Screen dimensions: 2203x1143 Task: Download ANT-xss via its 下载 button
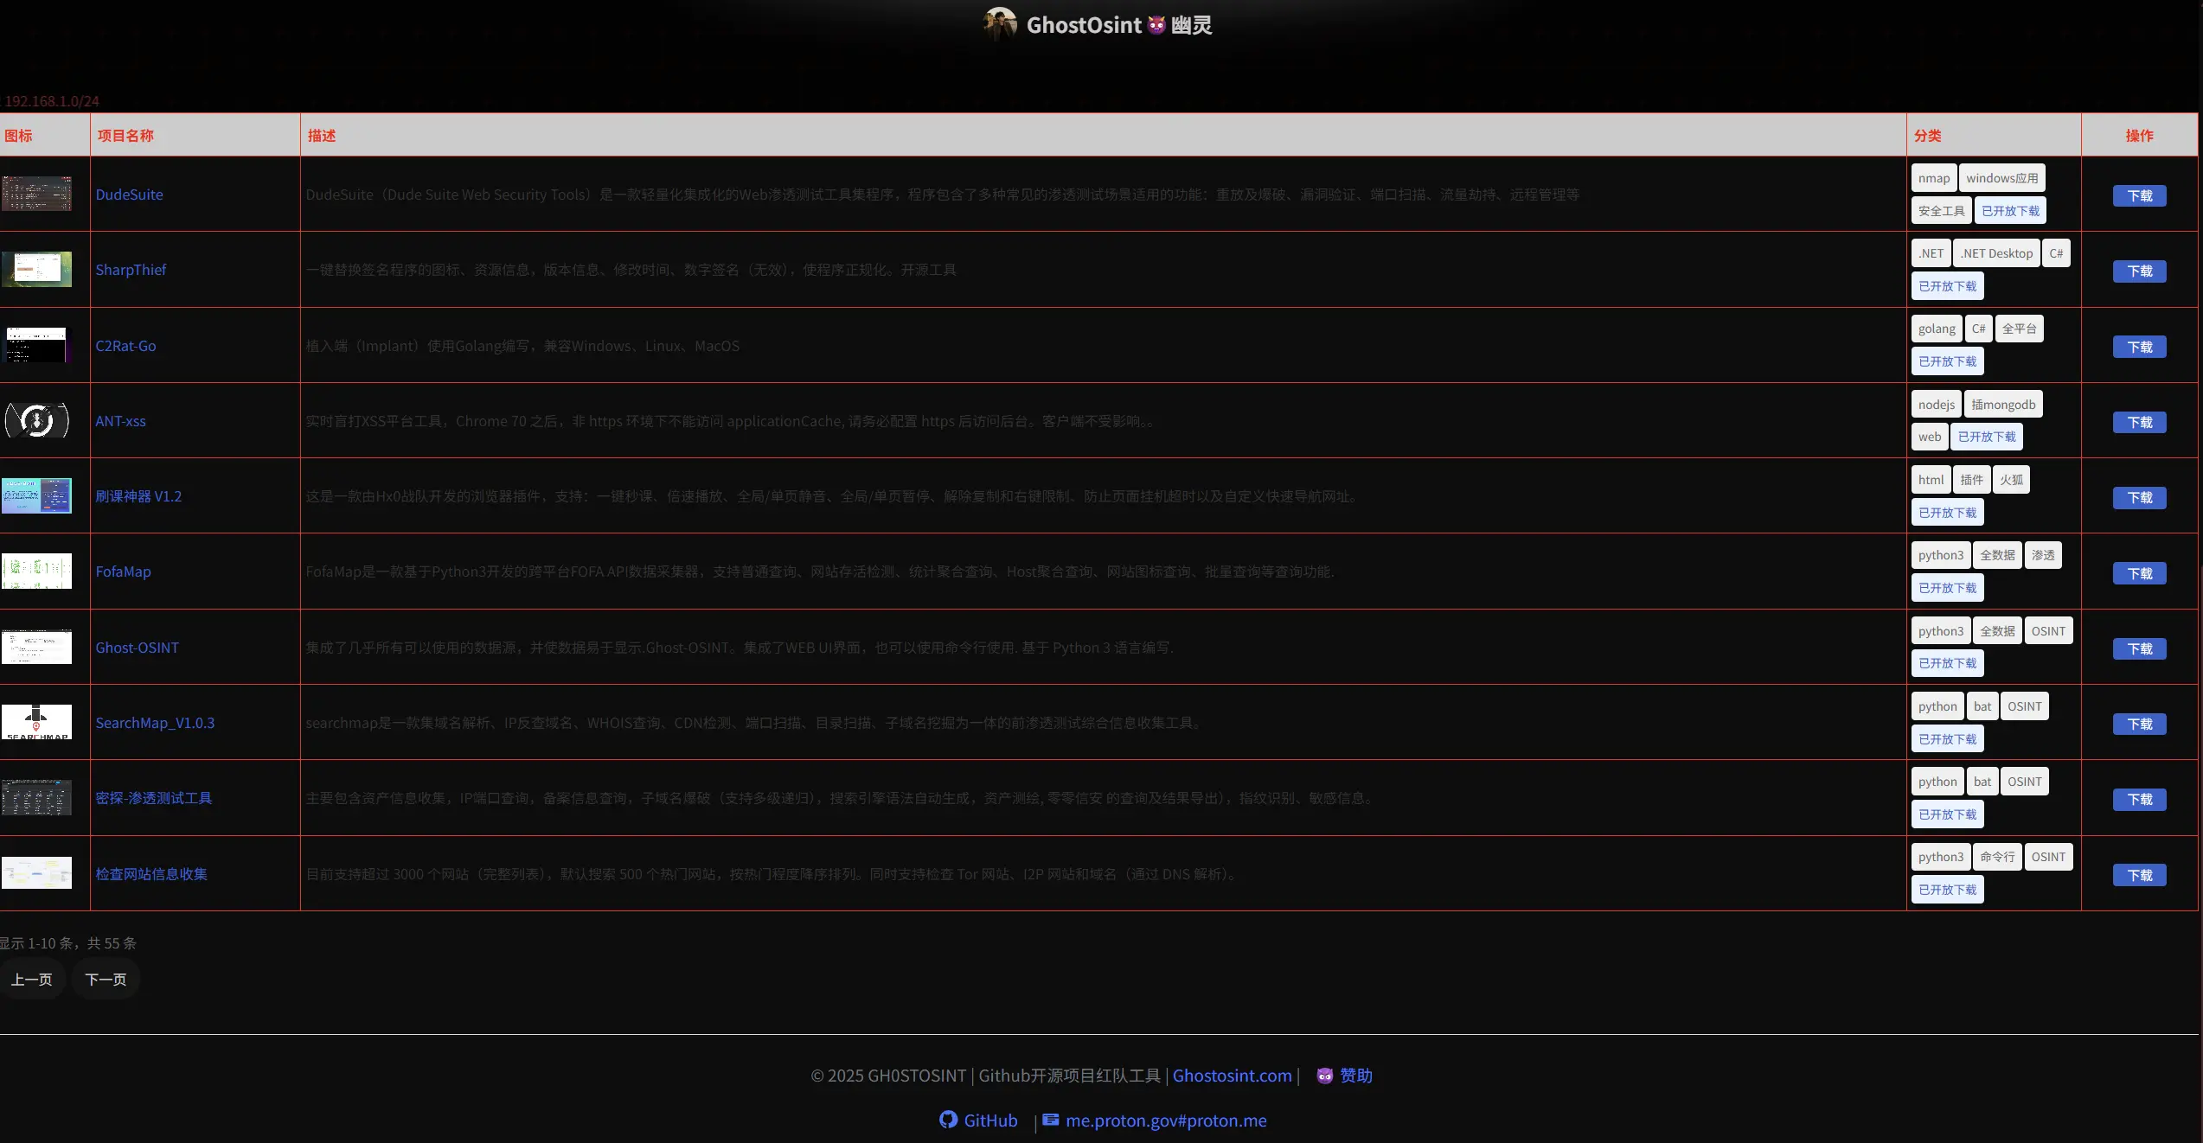2140,422
